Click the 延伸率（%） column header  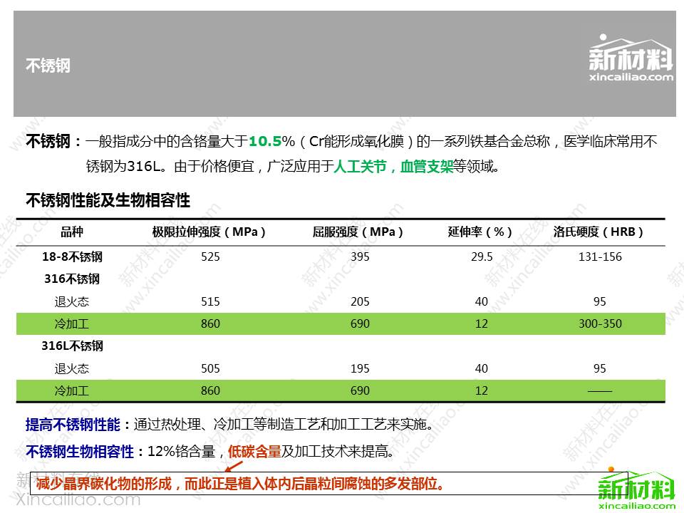[x=480, y=232]
